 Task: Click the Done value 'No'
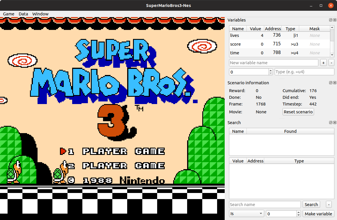(258, 97)
